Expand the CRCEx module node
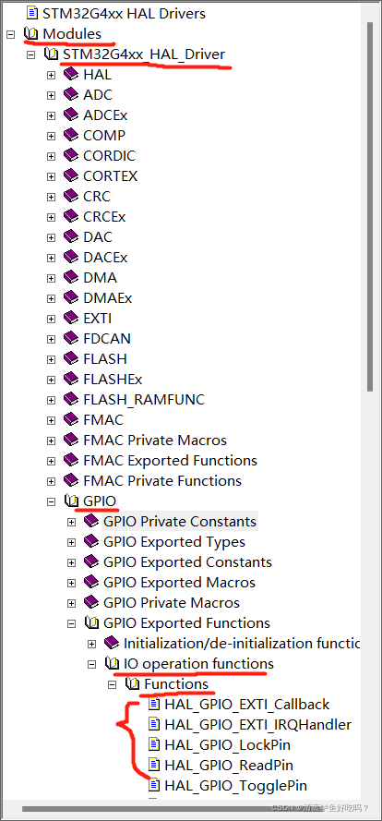 point(51,217)
